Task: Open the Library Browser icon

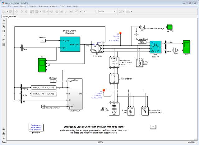Action: 31,11
